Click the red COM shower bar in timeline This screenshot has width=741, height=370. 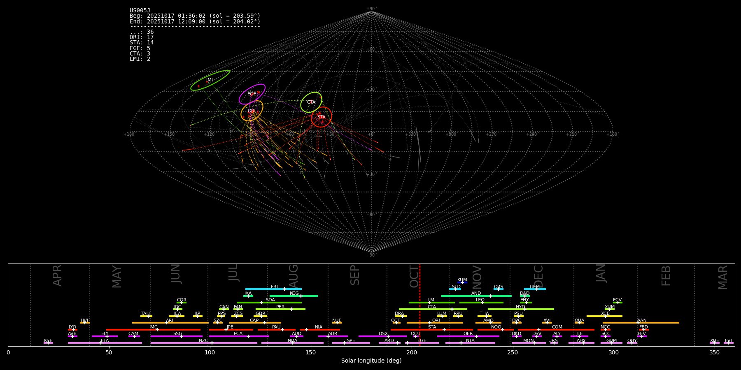[556, 330]
